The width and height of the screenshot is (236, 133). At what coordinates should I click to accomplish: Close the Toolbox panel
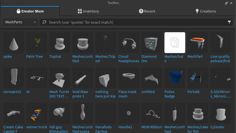(x=231, y=3)
